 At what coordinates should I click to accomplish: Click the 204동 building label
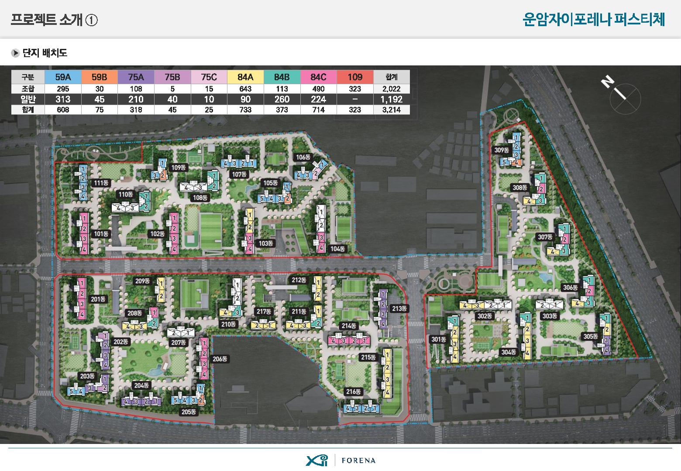[x=141, y=386]
